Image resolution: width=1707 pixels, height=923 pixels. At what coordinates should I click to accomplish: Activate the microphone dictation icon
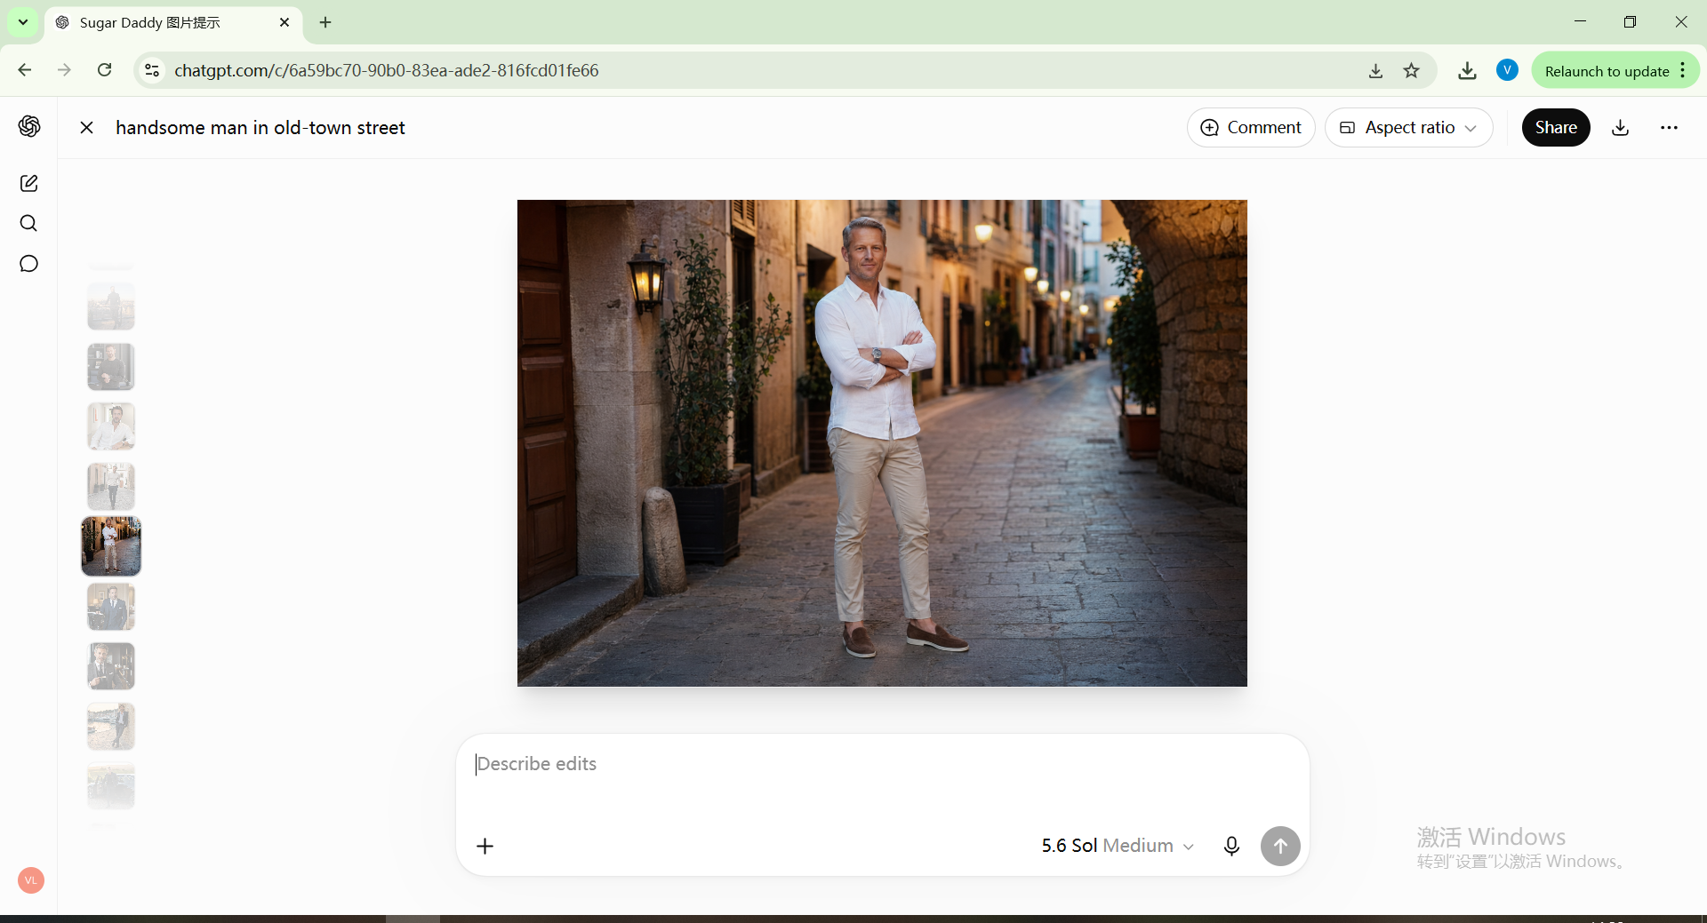point(1231,846)
